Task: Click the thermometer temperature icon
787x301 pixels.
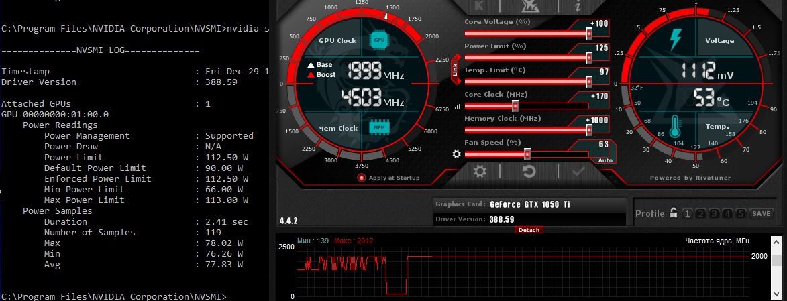Action: 675,127
